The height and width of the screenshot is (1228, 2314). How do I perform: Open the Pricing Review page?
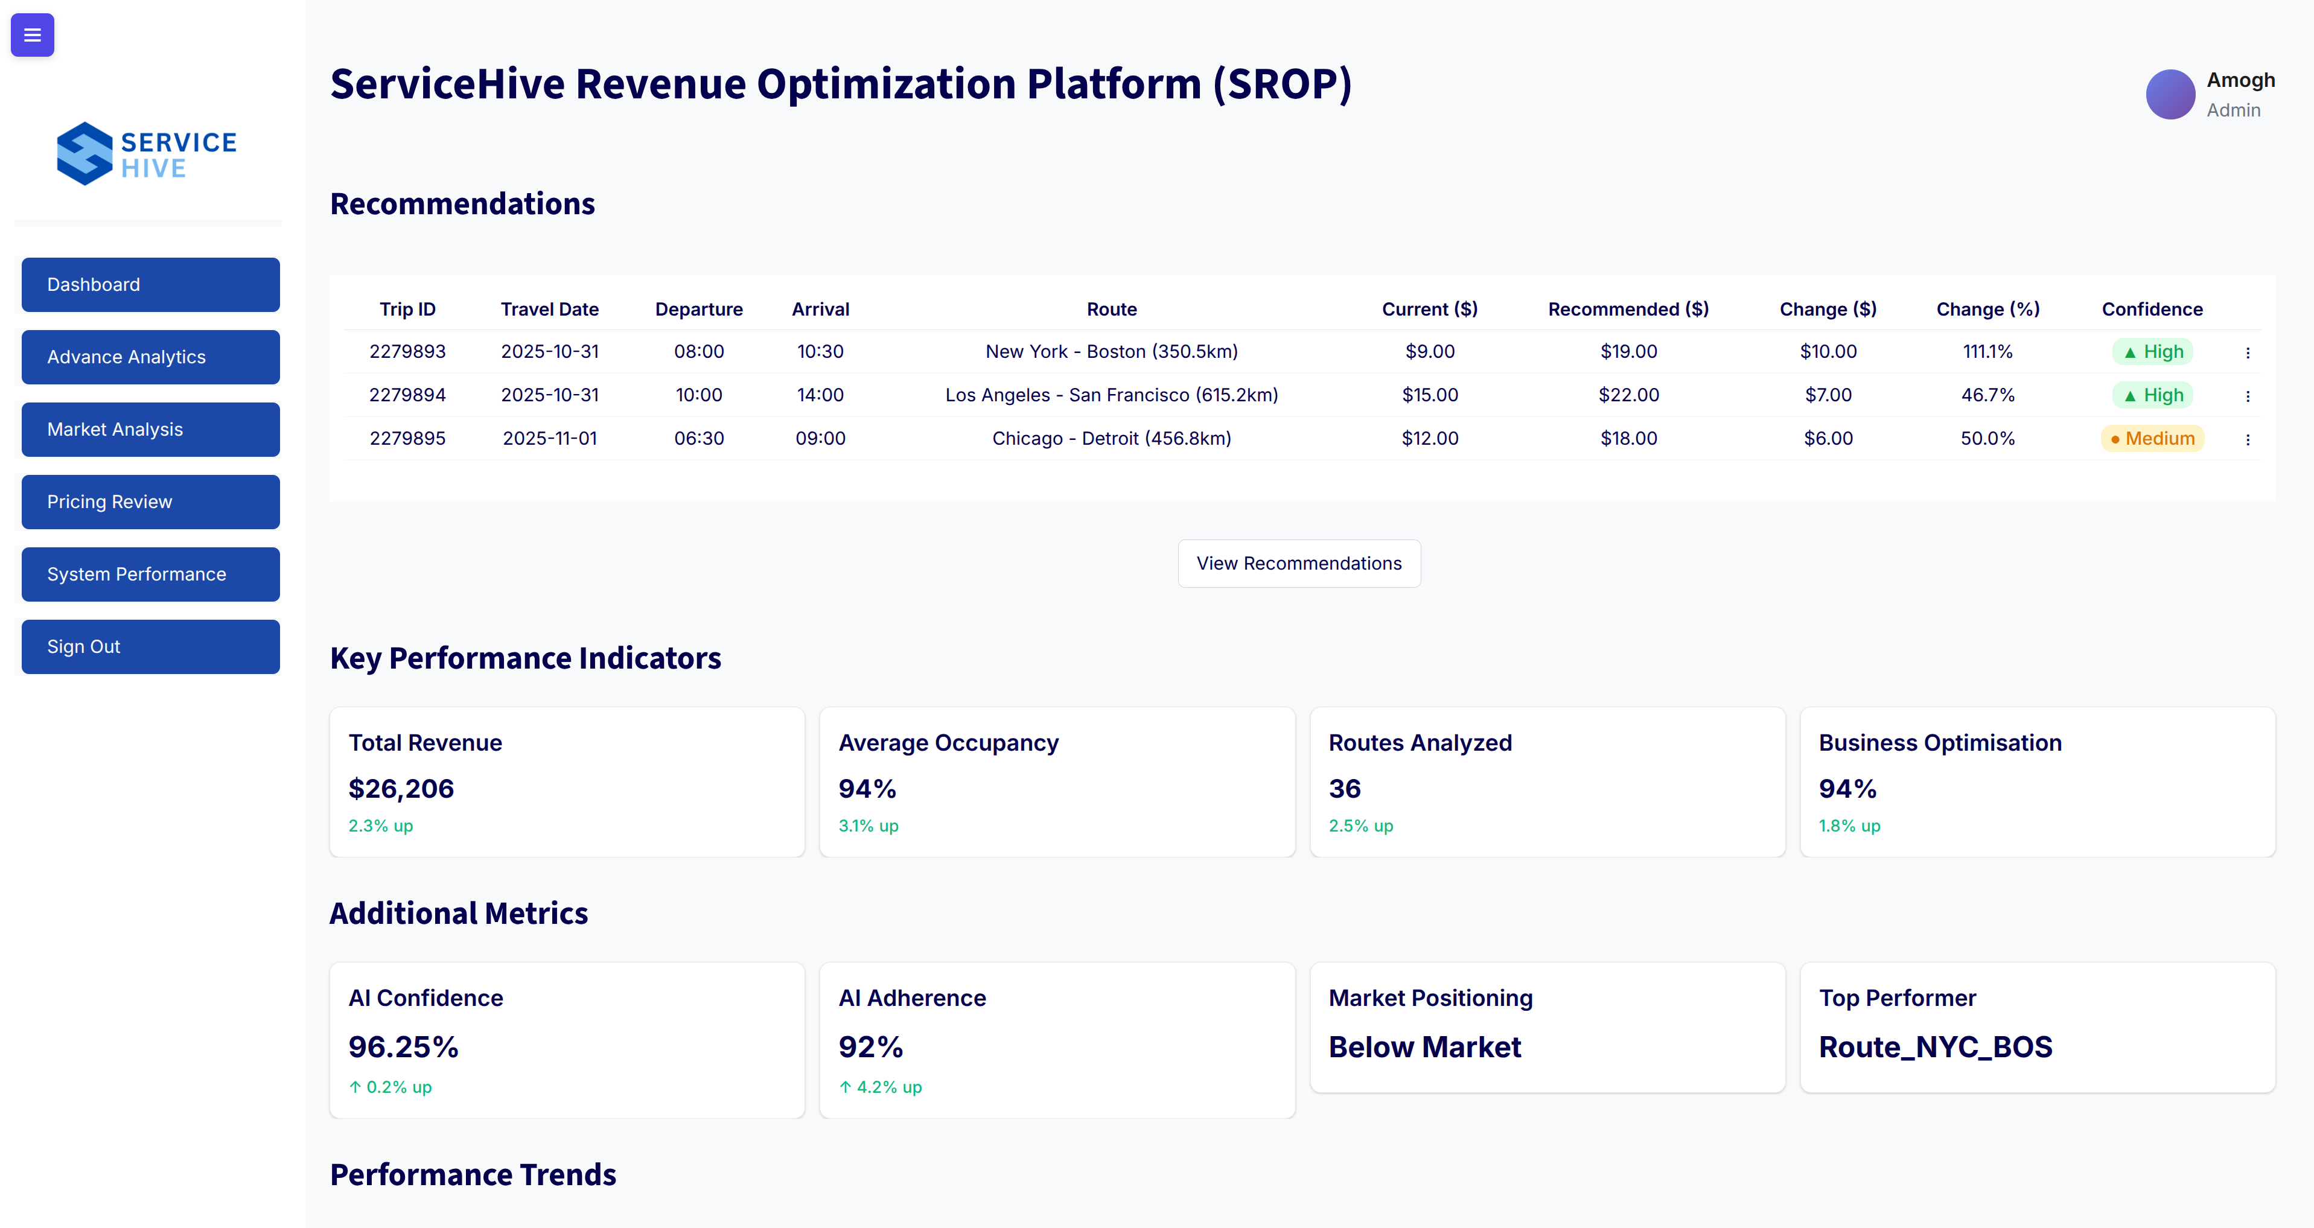[x=150, y=501]
